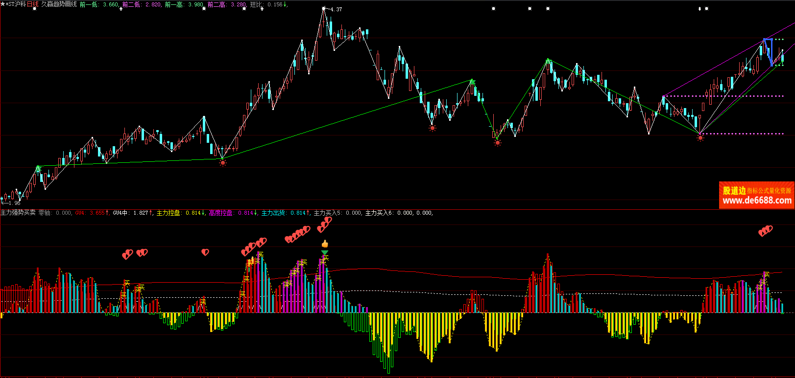Open the 主力强势买卖 indicator title
795x378 pixels.
tap(18, 213)
